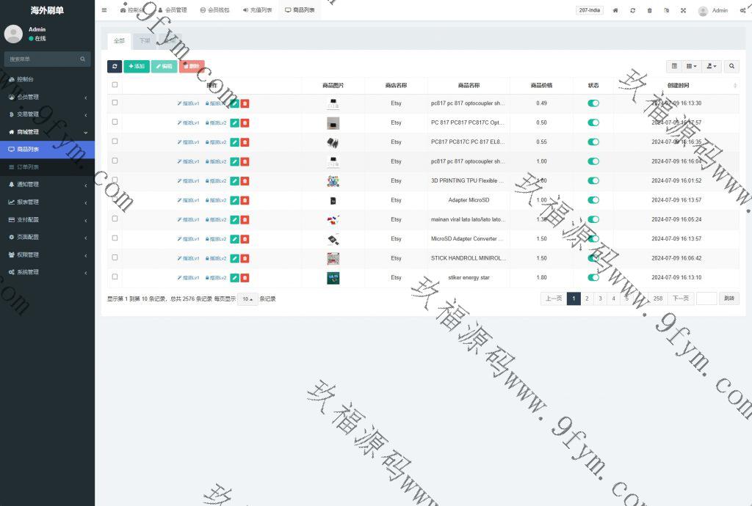752x506 pixels.
Task: Expand 会员管理 in the left sidebar
Action: pos(47,97)
